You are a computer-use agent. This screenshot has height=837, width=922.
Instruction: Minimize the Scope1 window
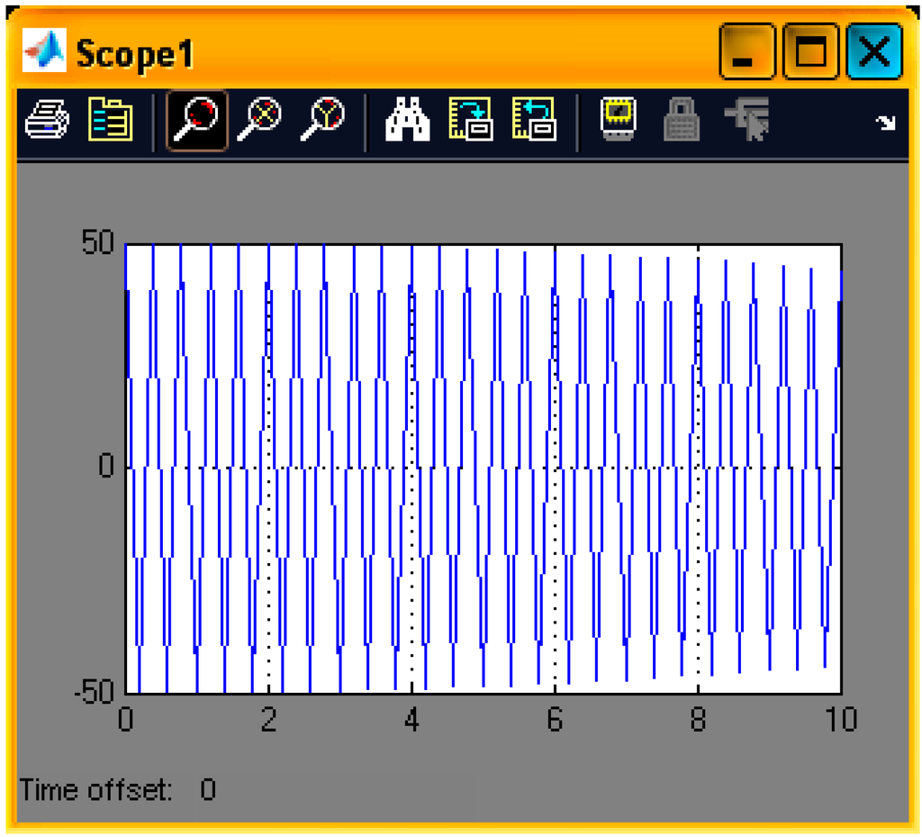click(x=746, y=52)
